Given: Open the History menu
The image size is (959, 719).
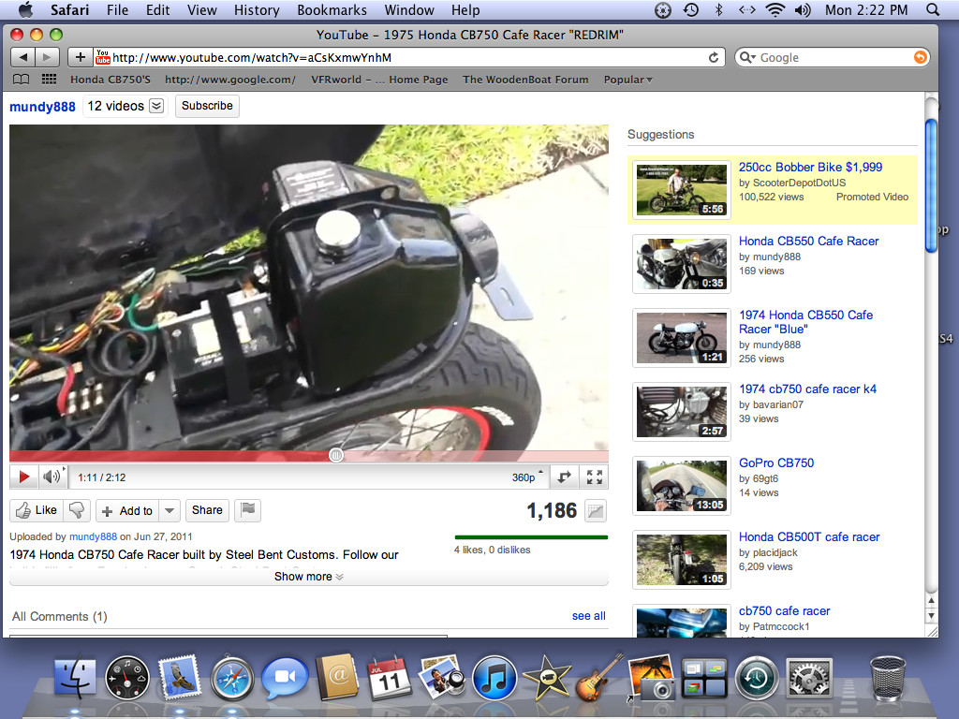Looking at the screenshot, I should click(x=257, y=10).
